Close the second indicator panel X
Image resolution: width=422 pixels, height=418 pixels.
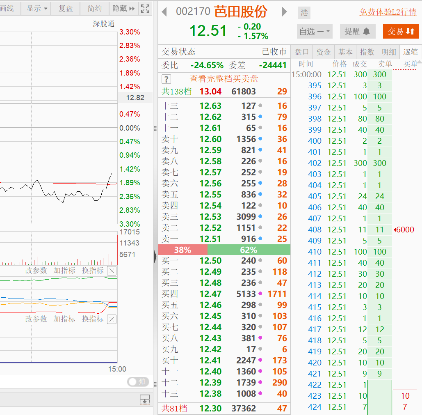[x=112, y=319]
